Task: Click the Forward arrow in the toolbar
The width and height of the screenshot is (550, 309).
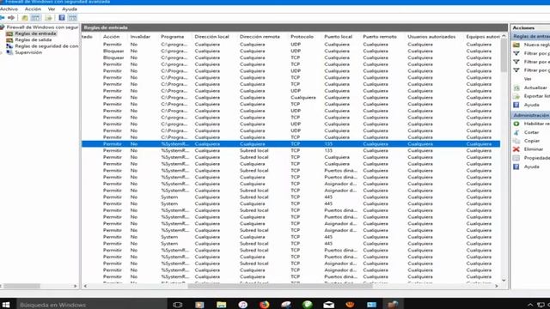Action: (11, 17)
